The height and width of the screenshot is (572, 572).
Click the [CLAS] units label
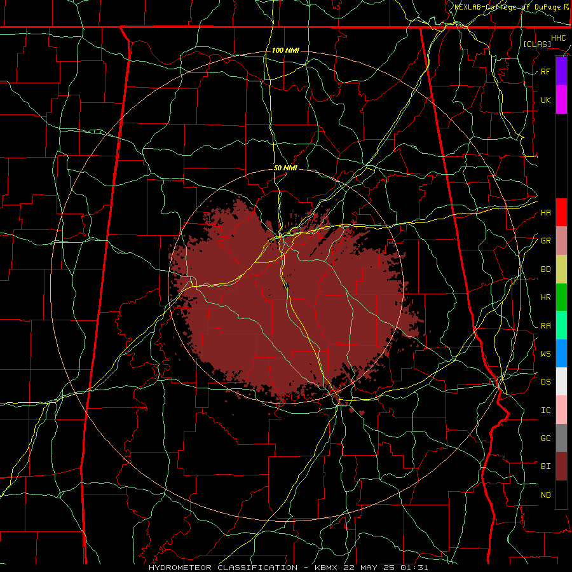537,44
